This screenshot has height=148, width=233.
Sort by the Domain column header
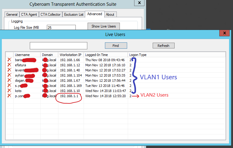(49, 55)
